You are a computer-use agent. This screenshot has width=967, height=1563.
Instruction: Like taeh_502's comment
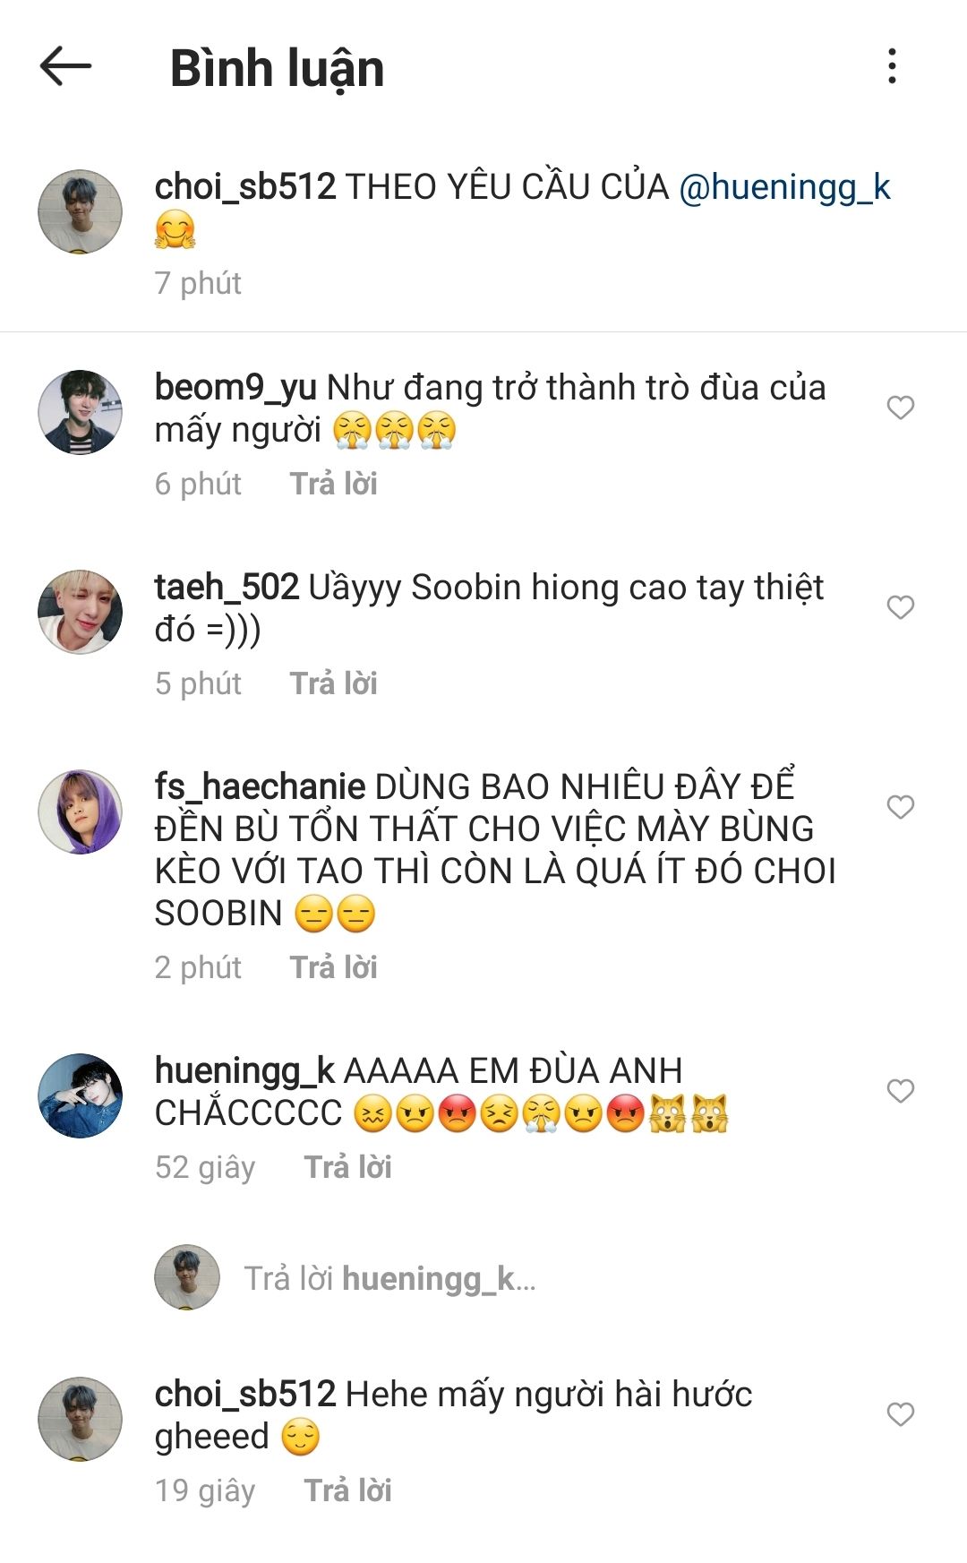900,607
